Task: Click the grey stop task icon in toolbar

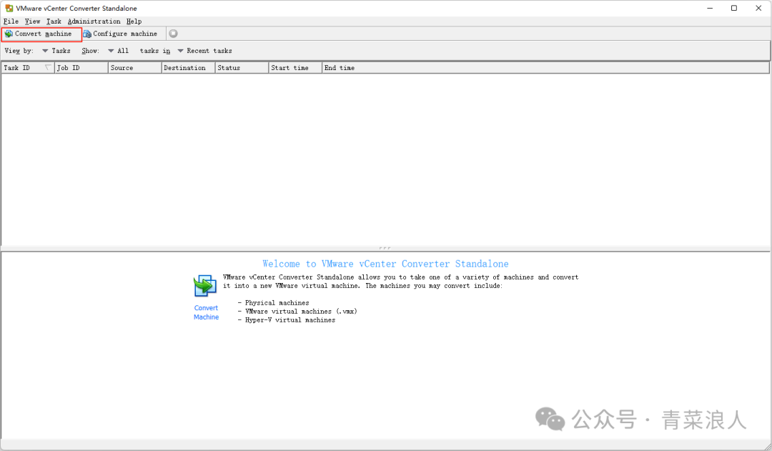Action: pos(173,34)
